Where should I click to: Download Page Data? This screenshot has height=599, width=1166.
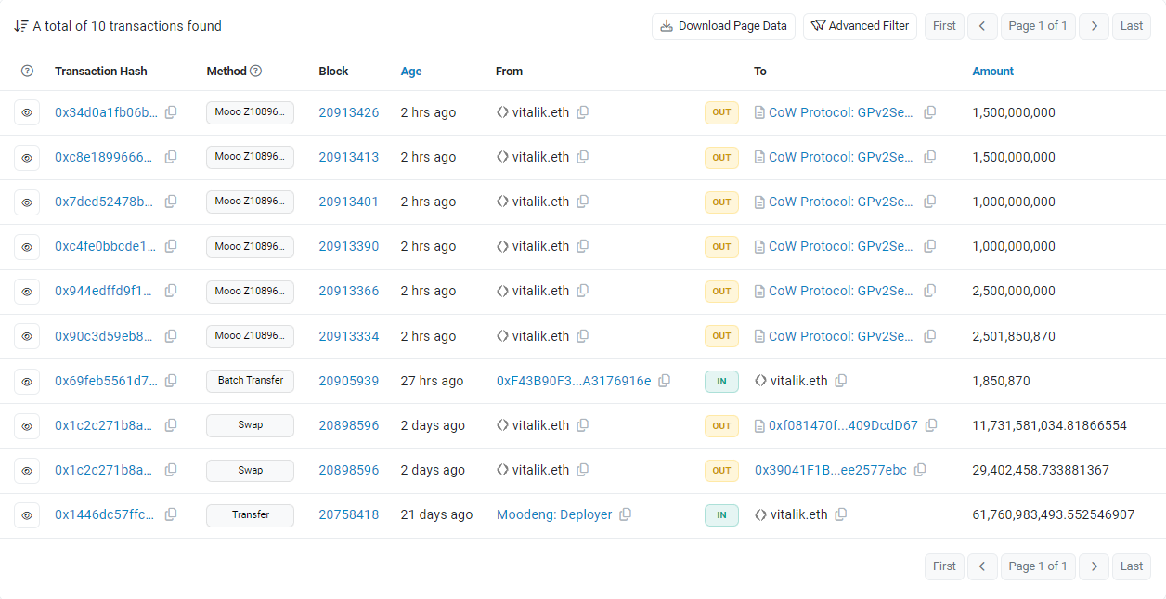tap(723, 26)
